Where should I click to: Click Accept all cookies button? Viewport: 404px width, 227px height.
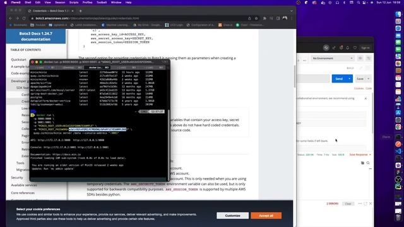click(266, 216)
